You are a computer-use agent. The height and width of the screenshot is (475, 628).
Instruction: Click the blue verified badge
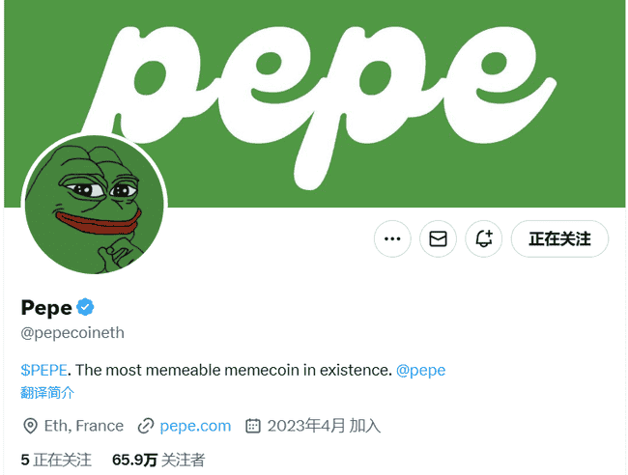pos(85,308)
